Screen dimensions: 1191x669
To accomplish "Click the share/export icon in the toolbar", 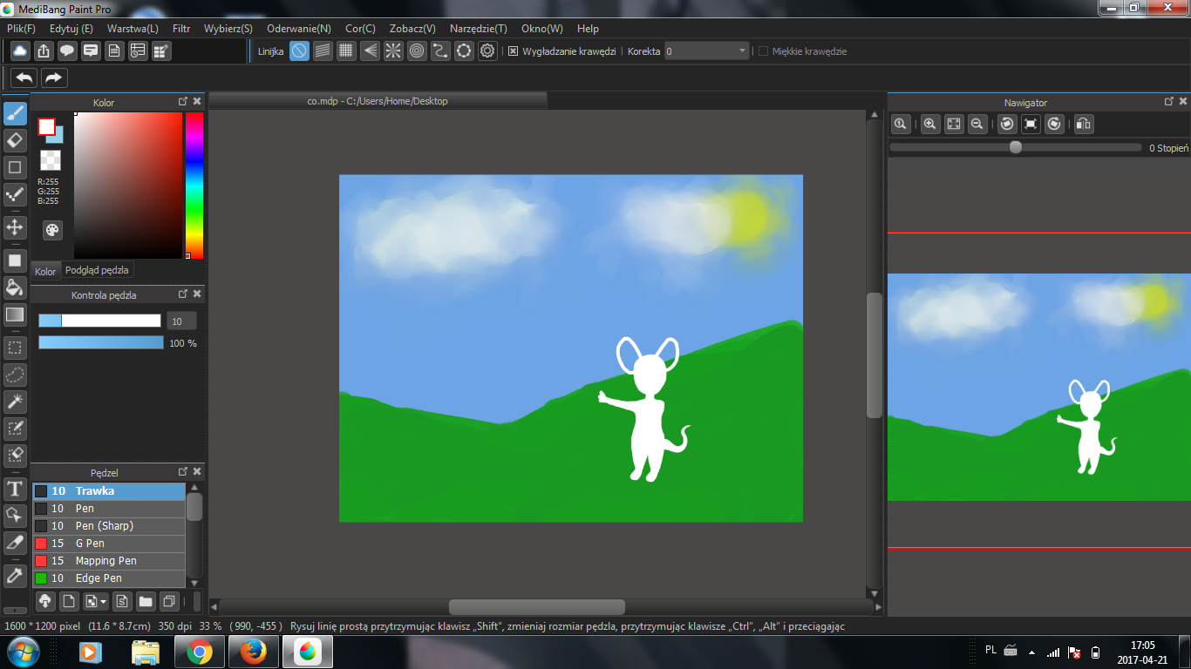I will pos(44,51).
